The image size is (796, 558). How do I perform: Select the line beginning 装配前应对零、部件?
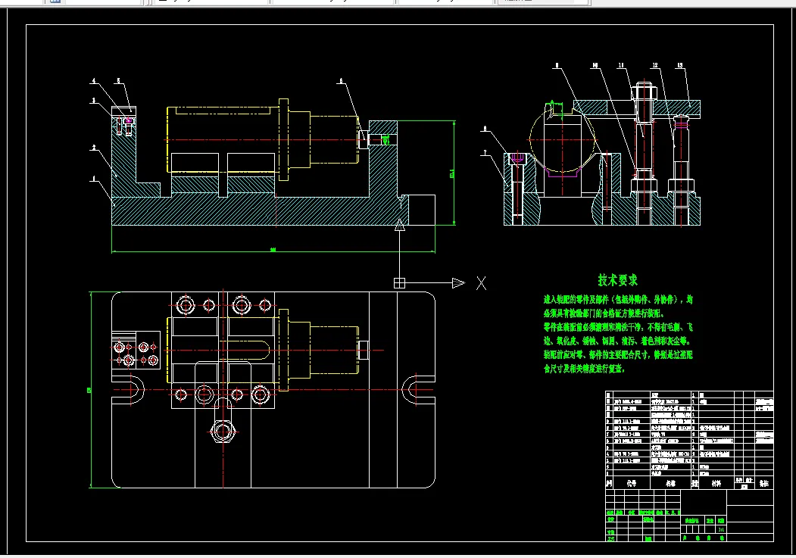(618, 354)
